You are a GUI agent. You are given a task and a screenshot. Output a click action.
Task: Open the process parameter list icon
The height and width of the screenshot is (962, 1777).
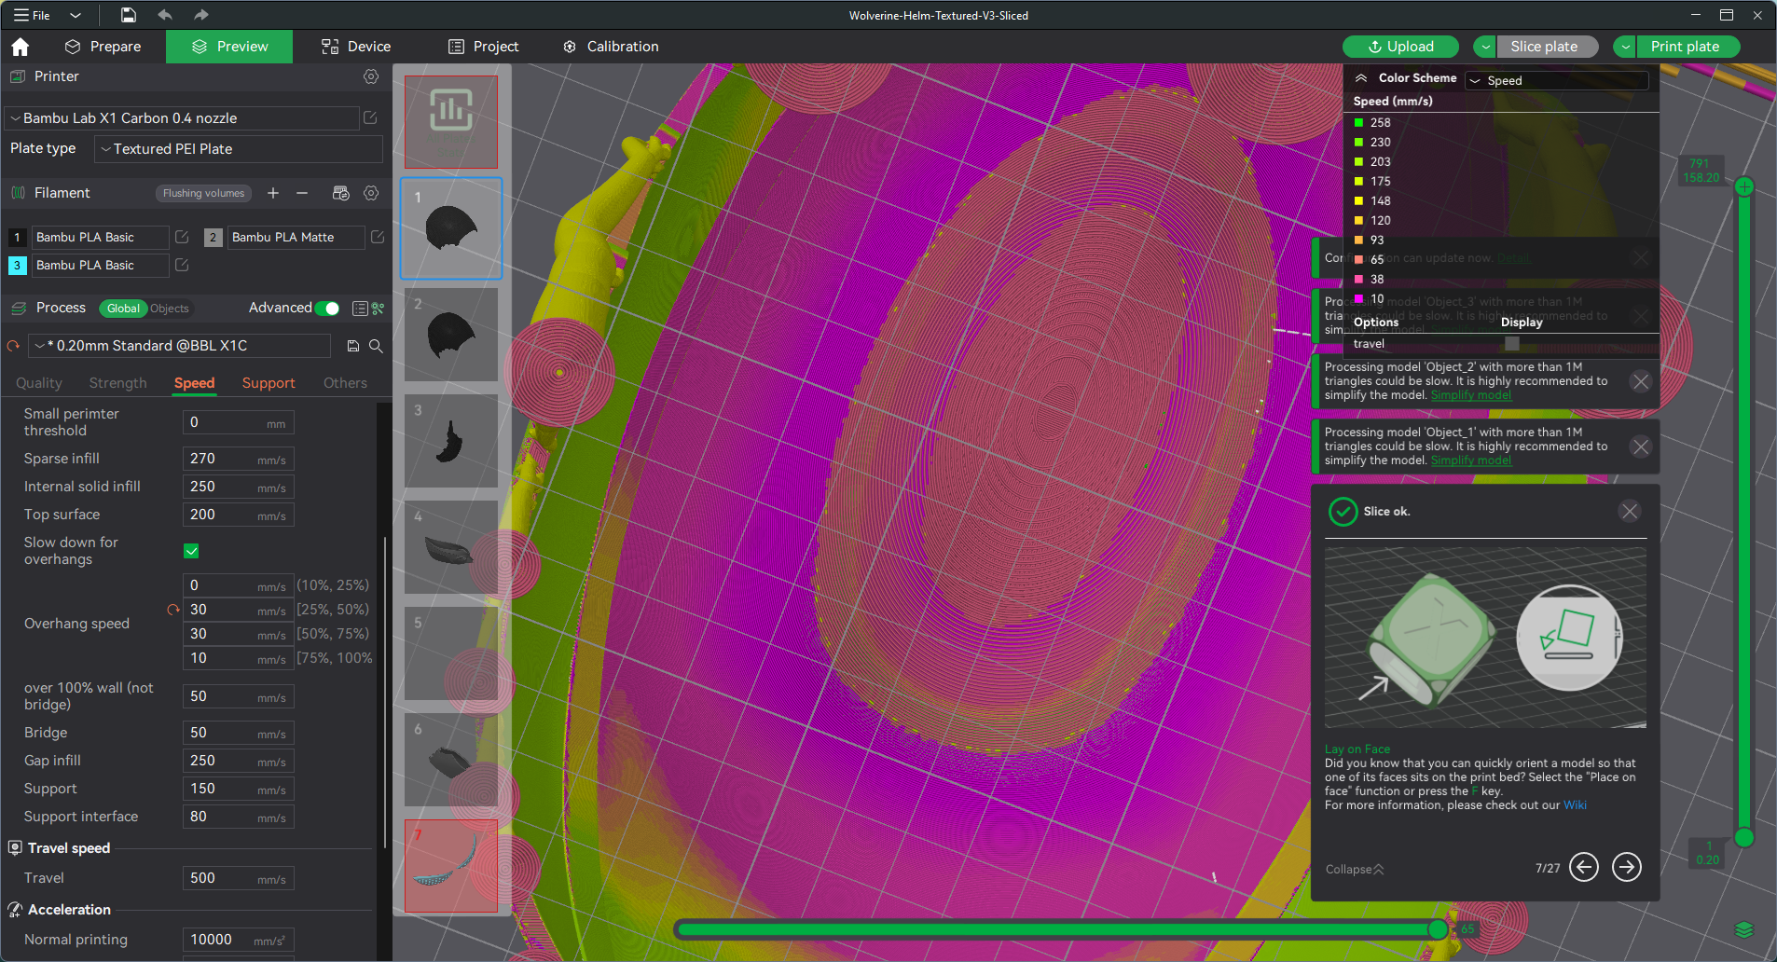coord(360,309)
